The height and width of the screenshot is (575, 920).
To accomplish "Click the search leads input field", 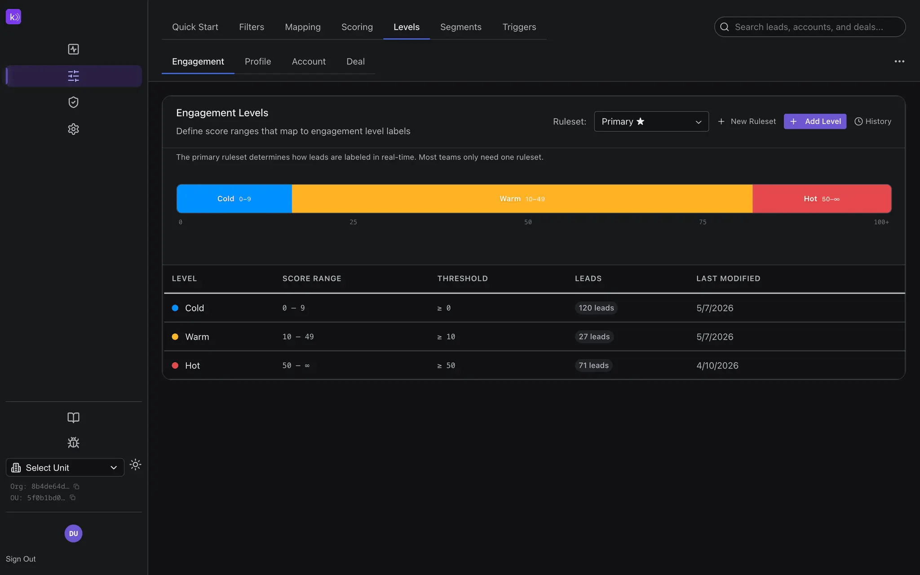I will 810,27.
